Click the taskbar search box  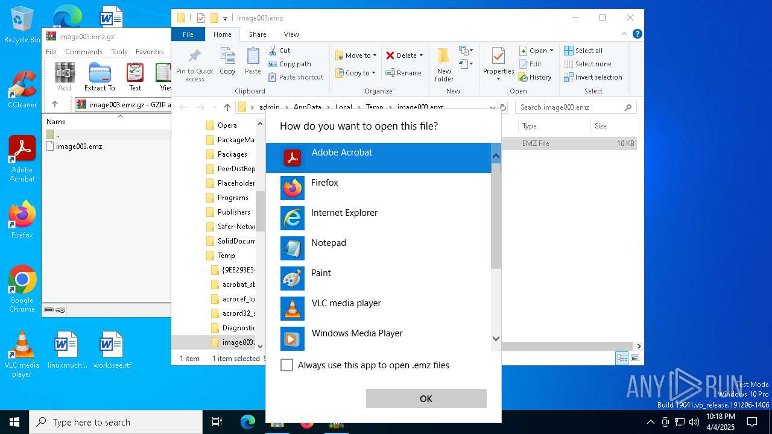[116, 422]
